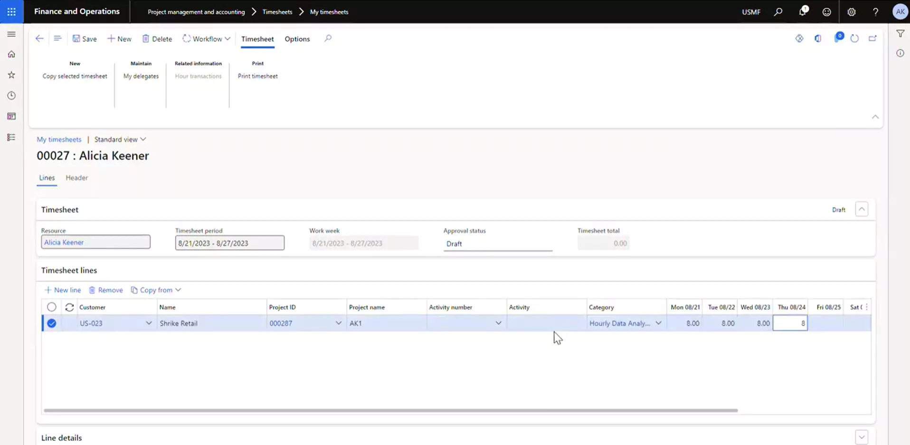This screenshot has height=445, width=910.
Task: Open Modules list icon in sidebar
Action: [x=11, y=137]
